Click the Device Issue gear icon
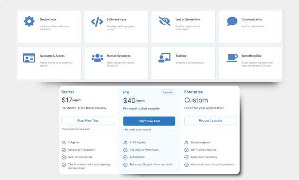The height and width of the screenshot is (180, 299). tap(29, 21)
